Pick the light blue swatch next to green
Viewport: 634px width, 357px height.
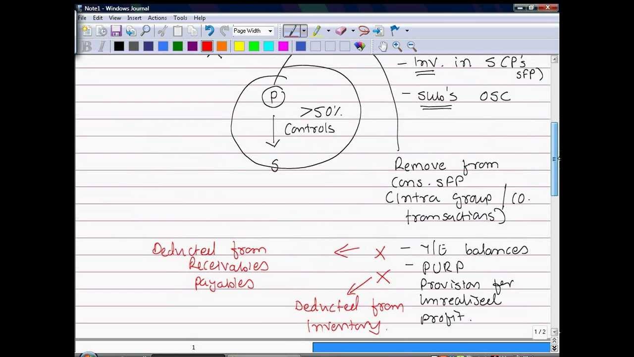point(163,47)
